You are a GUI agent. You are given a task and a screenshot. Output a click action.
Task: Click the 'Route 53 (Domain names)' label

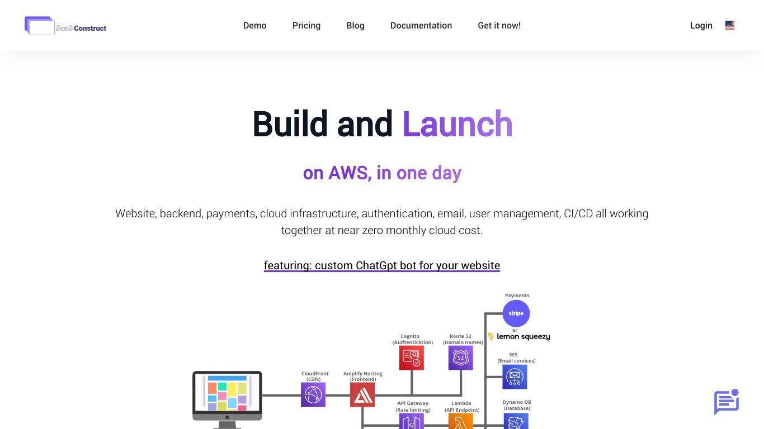(463, 340)
